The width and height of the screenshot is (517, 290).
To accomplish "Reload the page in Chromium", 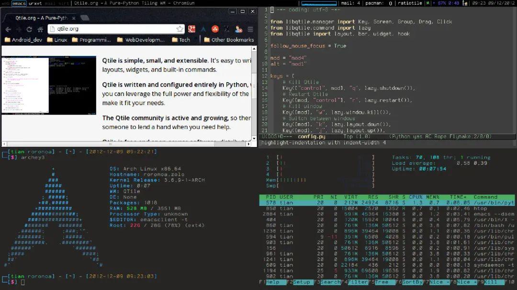I will (29, 29).
